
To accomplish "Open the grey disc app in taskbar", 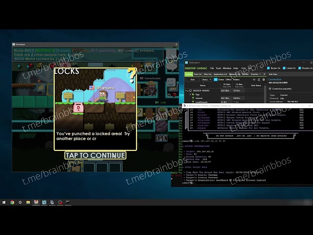I will pyautogui.click(x=20, y=202).
